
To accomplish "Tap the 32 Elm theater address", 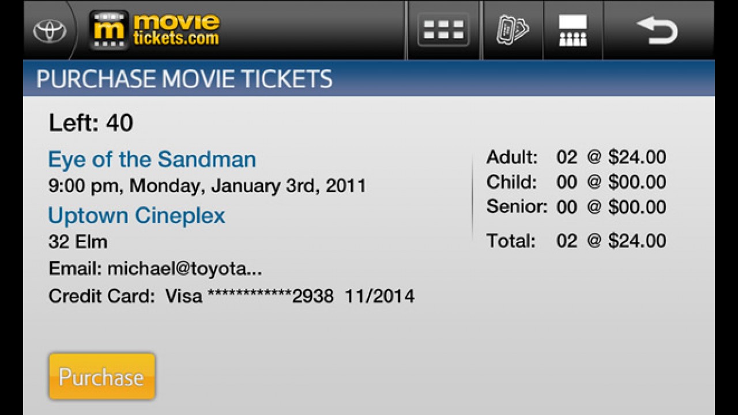I will [x=78, y=242].
